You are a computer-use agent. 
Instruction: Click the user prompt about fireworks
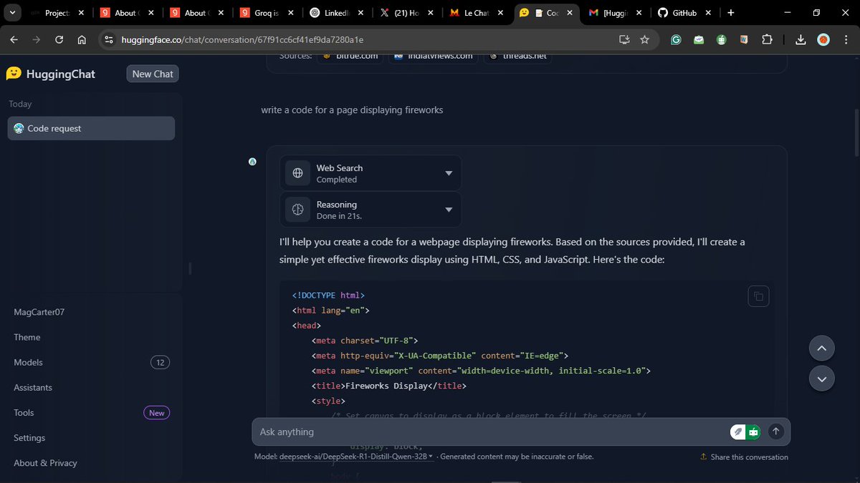tap(352, 110)
